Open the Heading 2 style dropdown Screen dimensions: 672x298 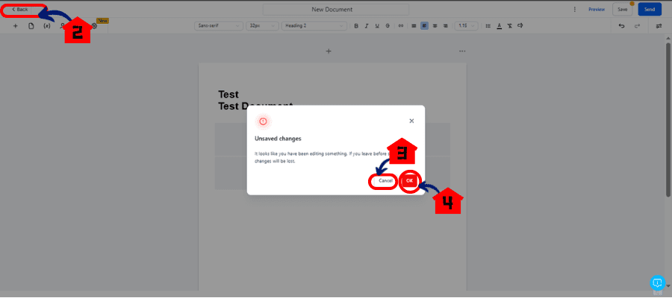click(x=314, y=26)
